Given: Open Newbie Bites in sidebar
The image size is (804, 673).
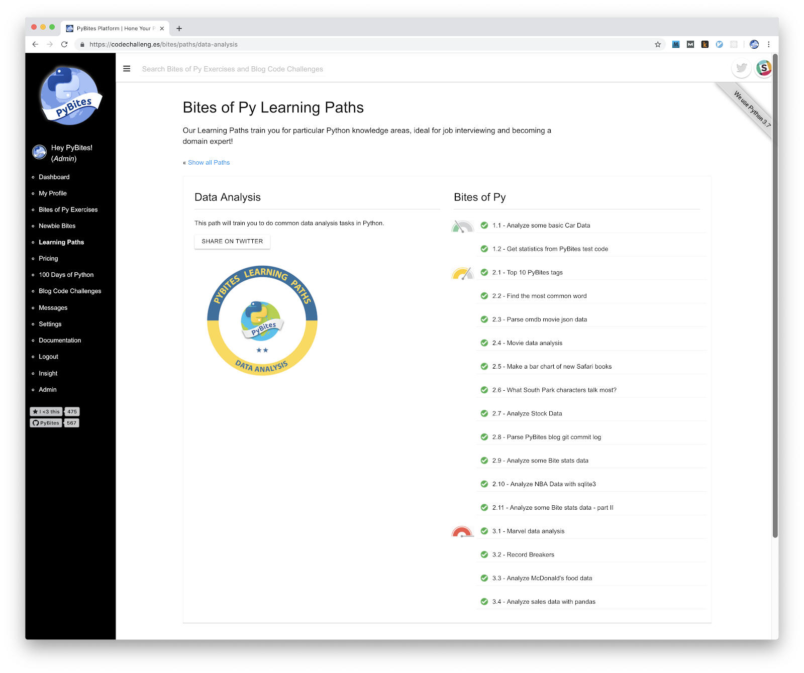Looking at the screenshot, I should (x=57, y=226).
